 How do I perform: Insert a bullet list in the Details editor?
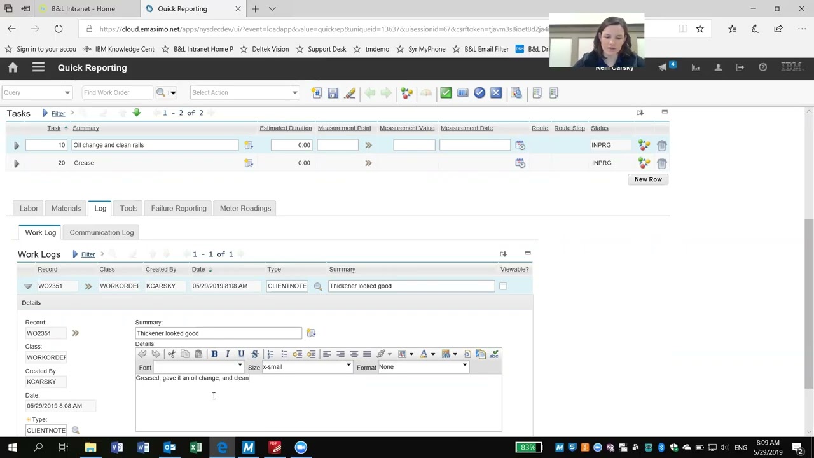pyautogui.click(x=284, y=354)
